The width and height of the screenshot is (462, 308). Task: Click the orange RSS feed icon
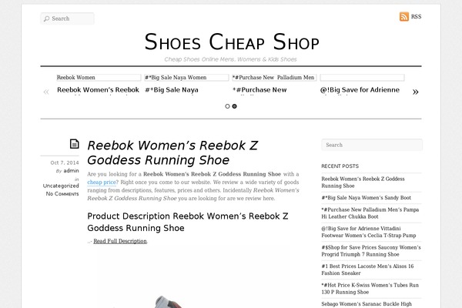coord(404,16)
